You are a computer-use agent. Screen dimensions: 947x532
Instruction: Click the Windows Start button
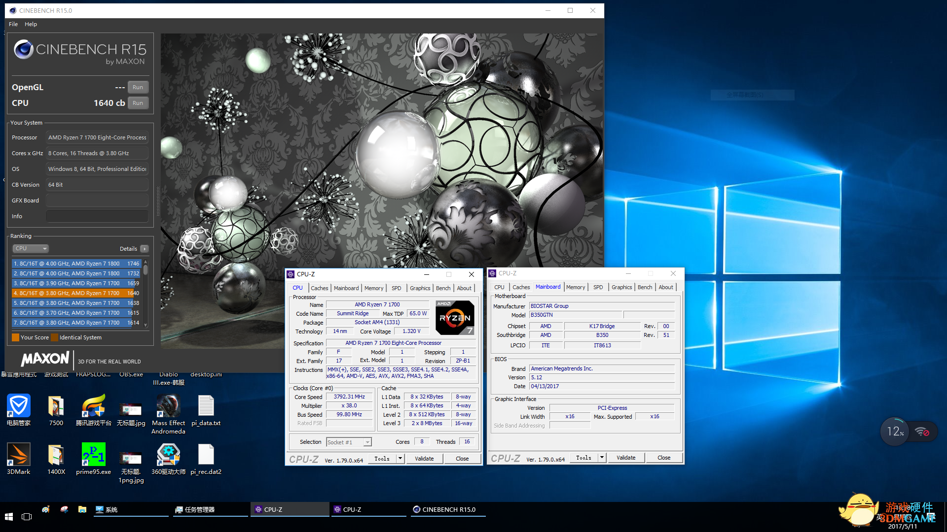tap(8, 517)
